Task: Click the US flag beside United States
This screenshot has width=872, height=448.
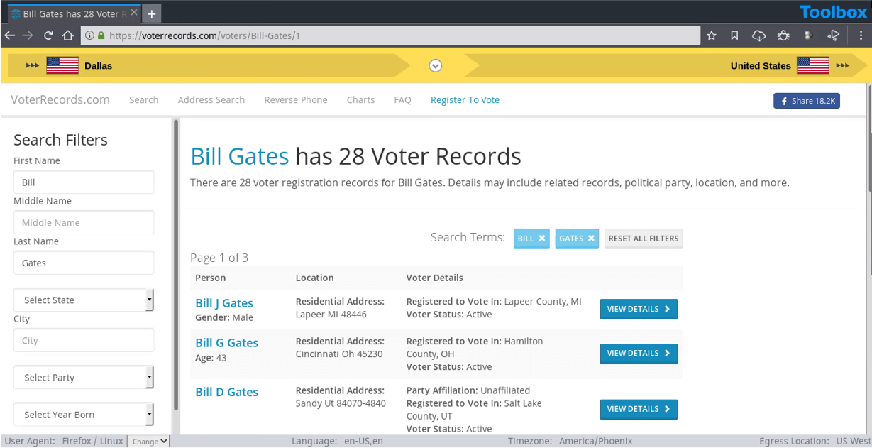Action: tap(812, 65)
